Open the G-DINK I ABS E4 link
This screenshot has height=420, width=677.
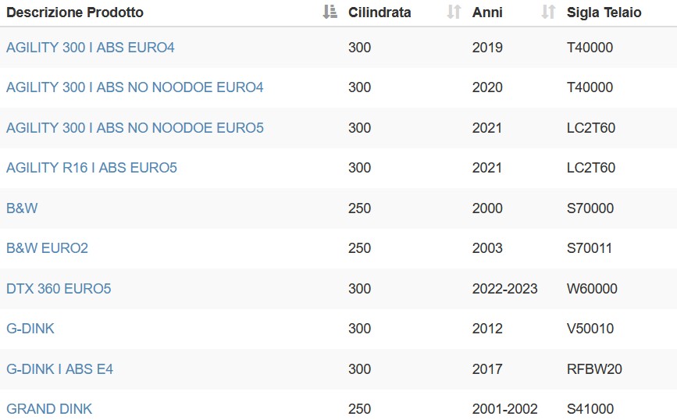[x=59, y=369]
